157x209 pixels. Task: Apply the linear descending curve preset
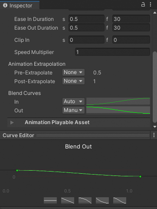68,200
